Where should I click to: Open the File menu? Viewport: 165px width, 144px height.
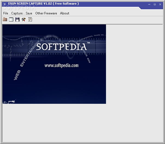[6, 13]
